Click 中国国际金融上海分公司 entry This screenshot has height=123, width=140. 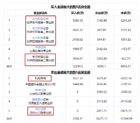click(40, 84)
